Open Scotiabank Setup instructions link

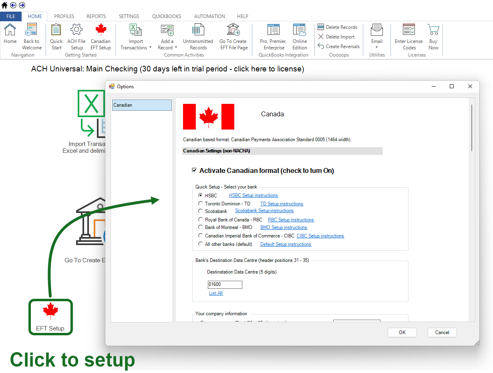[264, 211]
